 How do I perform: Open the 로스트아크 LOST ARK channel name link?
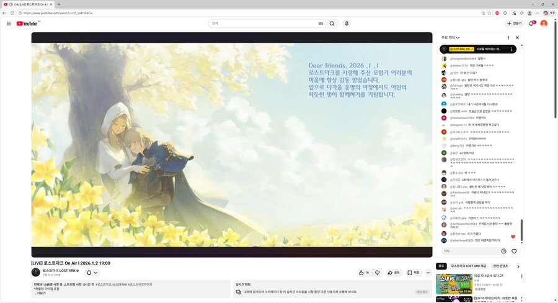point(59,271)
